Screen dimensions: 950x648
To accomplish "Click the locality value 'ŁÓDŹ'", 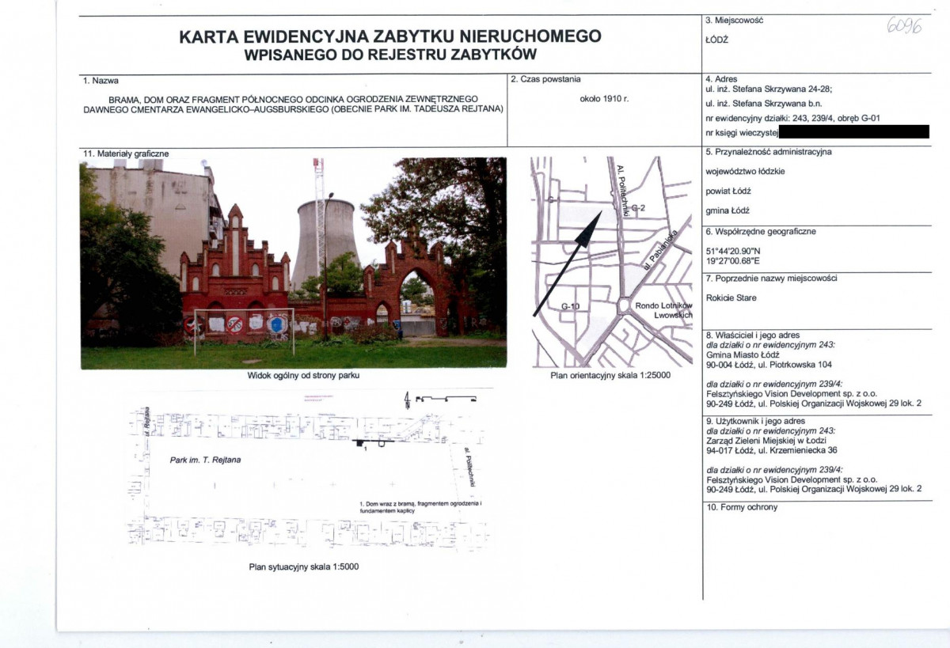I will click(716, 39).
